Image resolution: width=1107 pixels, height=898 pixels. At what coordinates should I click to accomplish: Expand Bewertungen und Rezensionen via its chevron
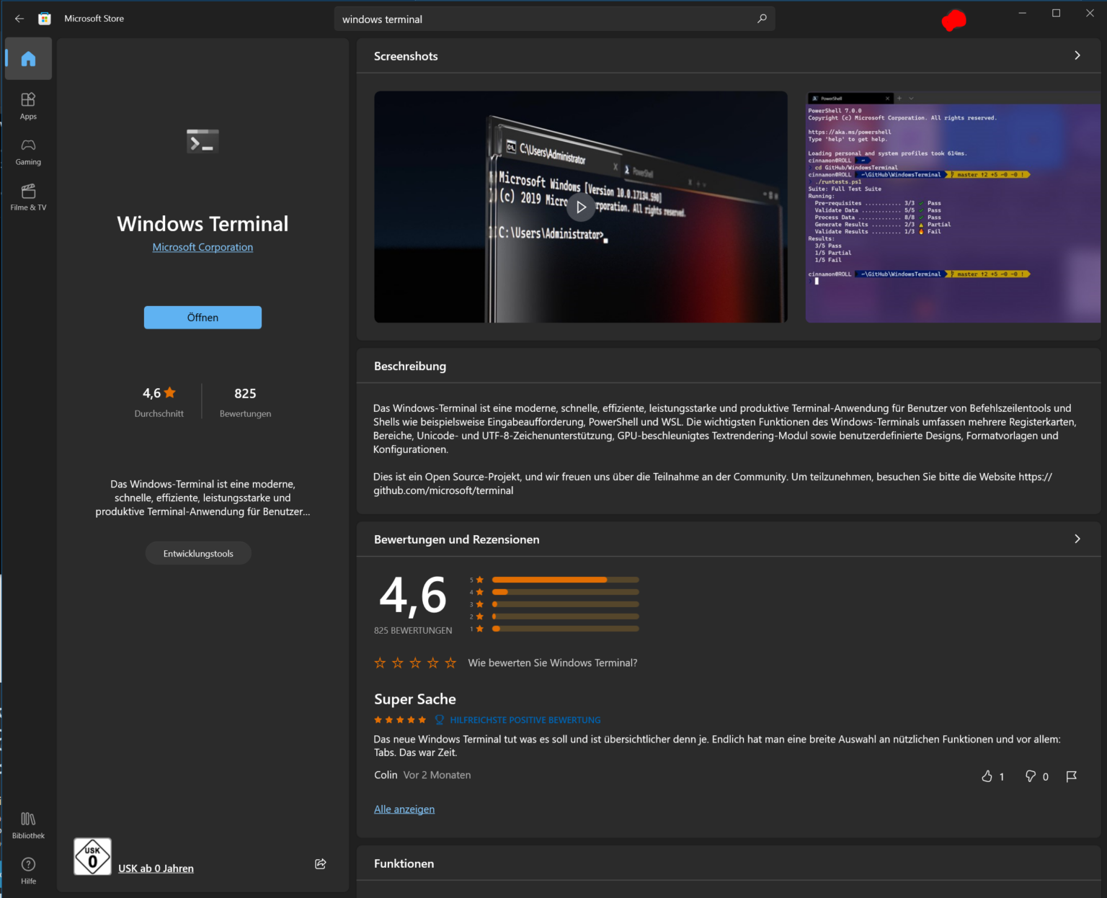coord(1077,539)
